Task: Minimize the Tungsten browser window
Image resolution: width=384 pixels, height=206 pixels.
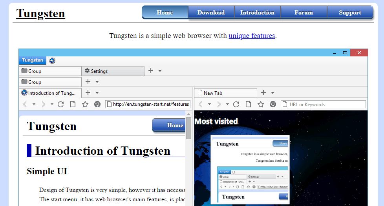Action: click(334, 53)
